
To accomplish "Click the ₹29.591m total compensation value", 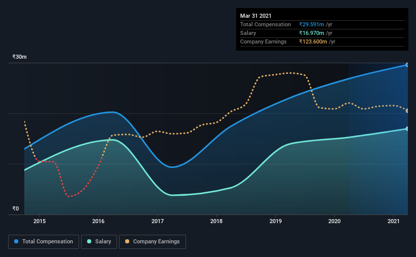I will (x=312, y=24).
